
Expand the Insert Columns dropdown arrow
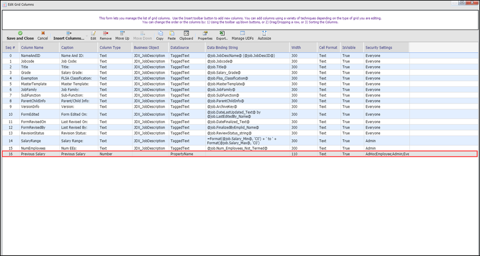tap(87, 36)
